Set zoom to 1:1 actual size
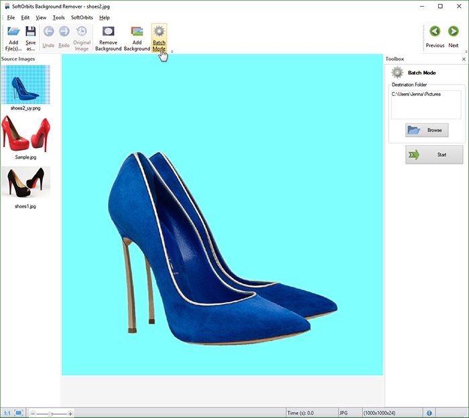 6,413
